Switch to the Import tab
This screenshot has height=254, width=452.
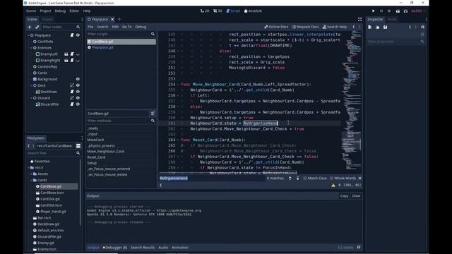[x=47, y=19]
